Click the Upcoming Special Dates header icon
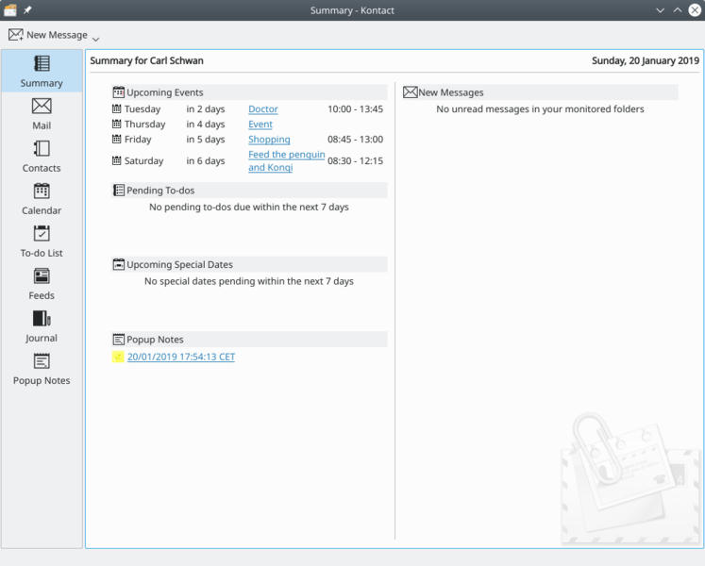The image size is (705, 566). point(118,264)
